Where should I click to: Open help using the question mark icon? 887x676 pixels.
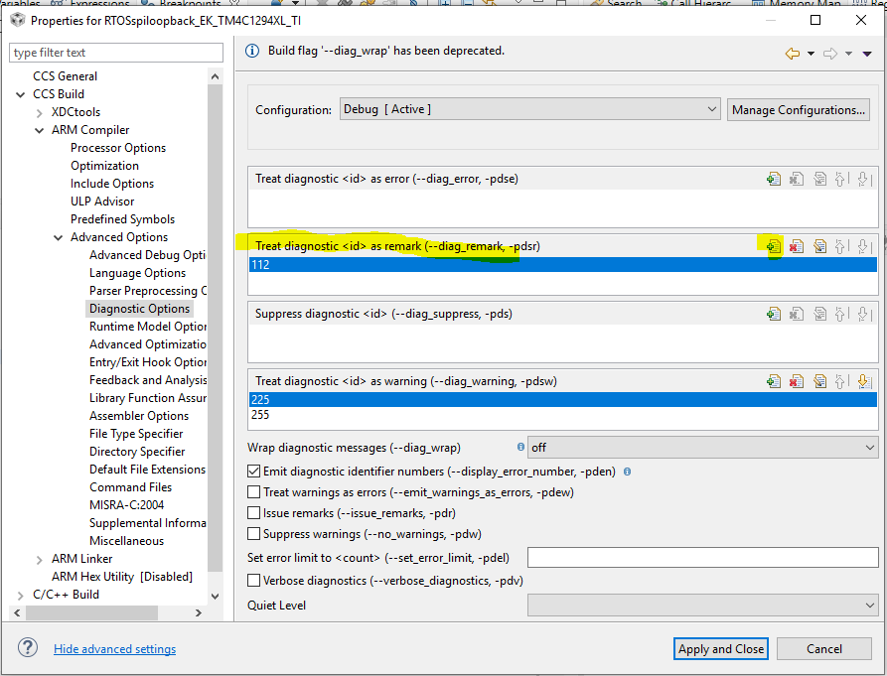click(27, 647)
